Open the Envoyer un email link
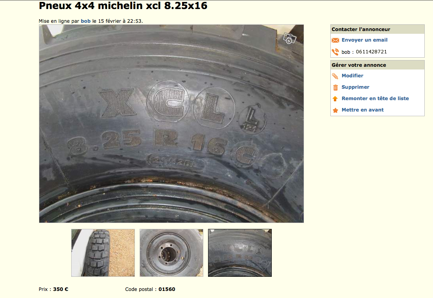Viewport: 433px width, 298px height. click(x=365, y=40)
